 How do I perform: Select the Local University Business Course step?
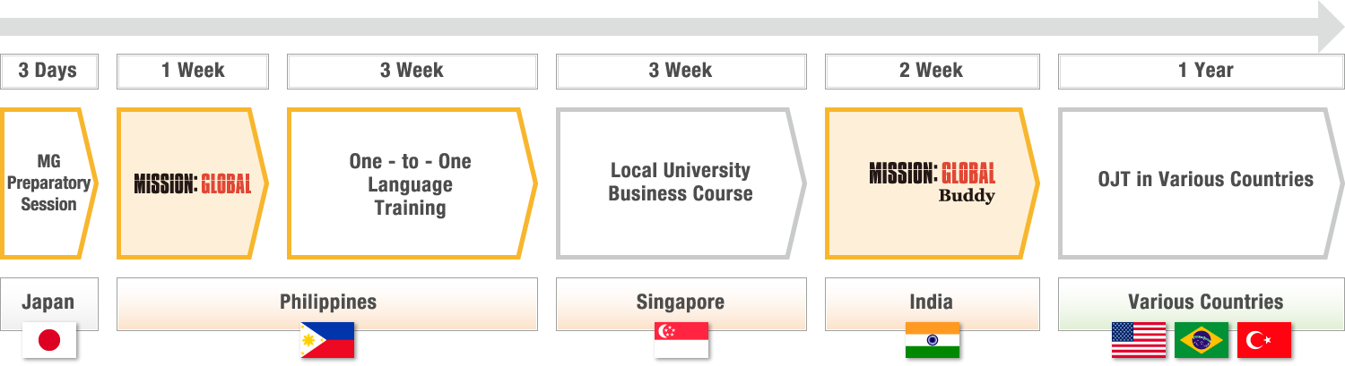pyautogui.click(x=680, y=183)
